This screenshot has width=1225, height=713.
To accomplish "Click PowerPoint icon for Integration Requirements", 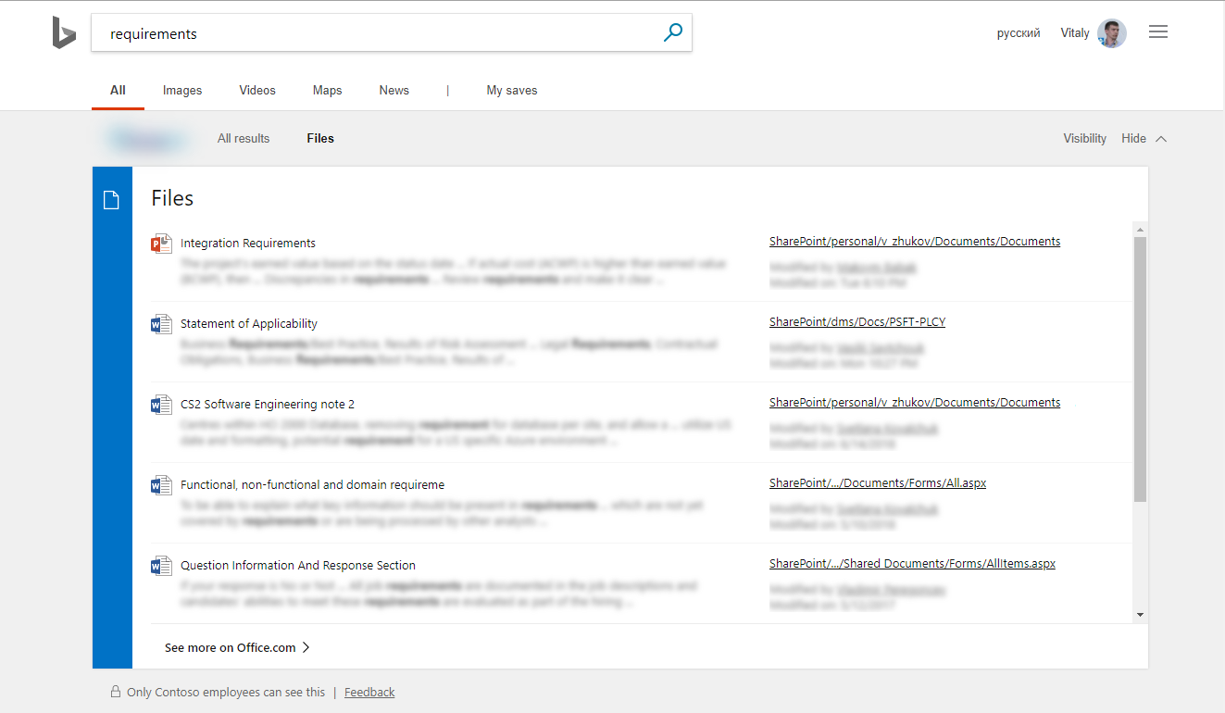I will coord(161,244).
